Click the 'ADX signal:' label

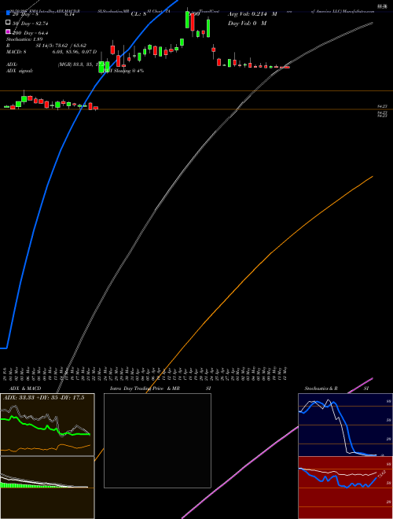[20, 71]
